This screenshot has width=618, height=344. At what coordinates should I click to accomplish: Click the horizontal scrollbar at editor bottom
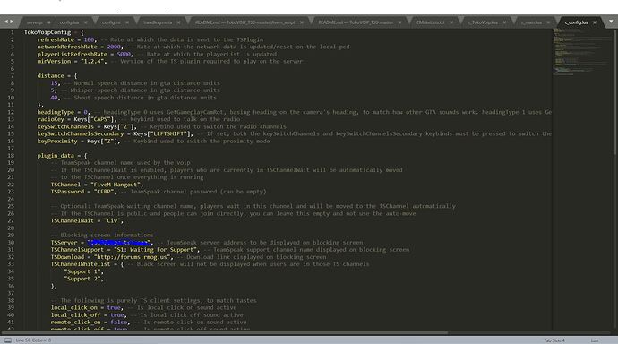click(x=225, y=333)
